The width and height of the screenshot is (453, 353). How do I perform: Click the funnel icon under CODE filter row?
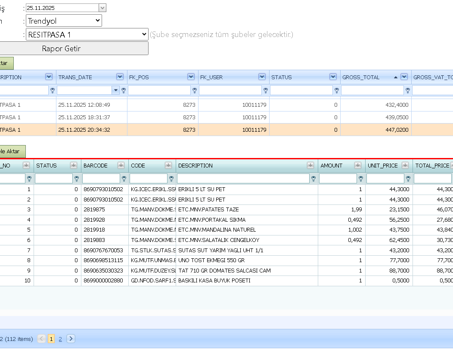pos(171,179)
